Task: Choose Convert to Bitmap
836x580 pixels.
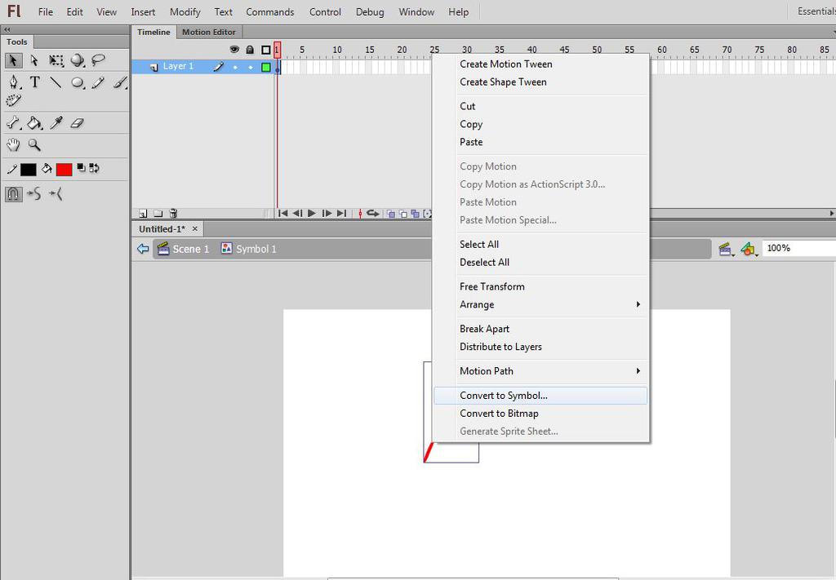Action: click(x=540, y=414)
